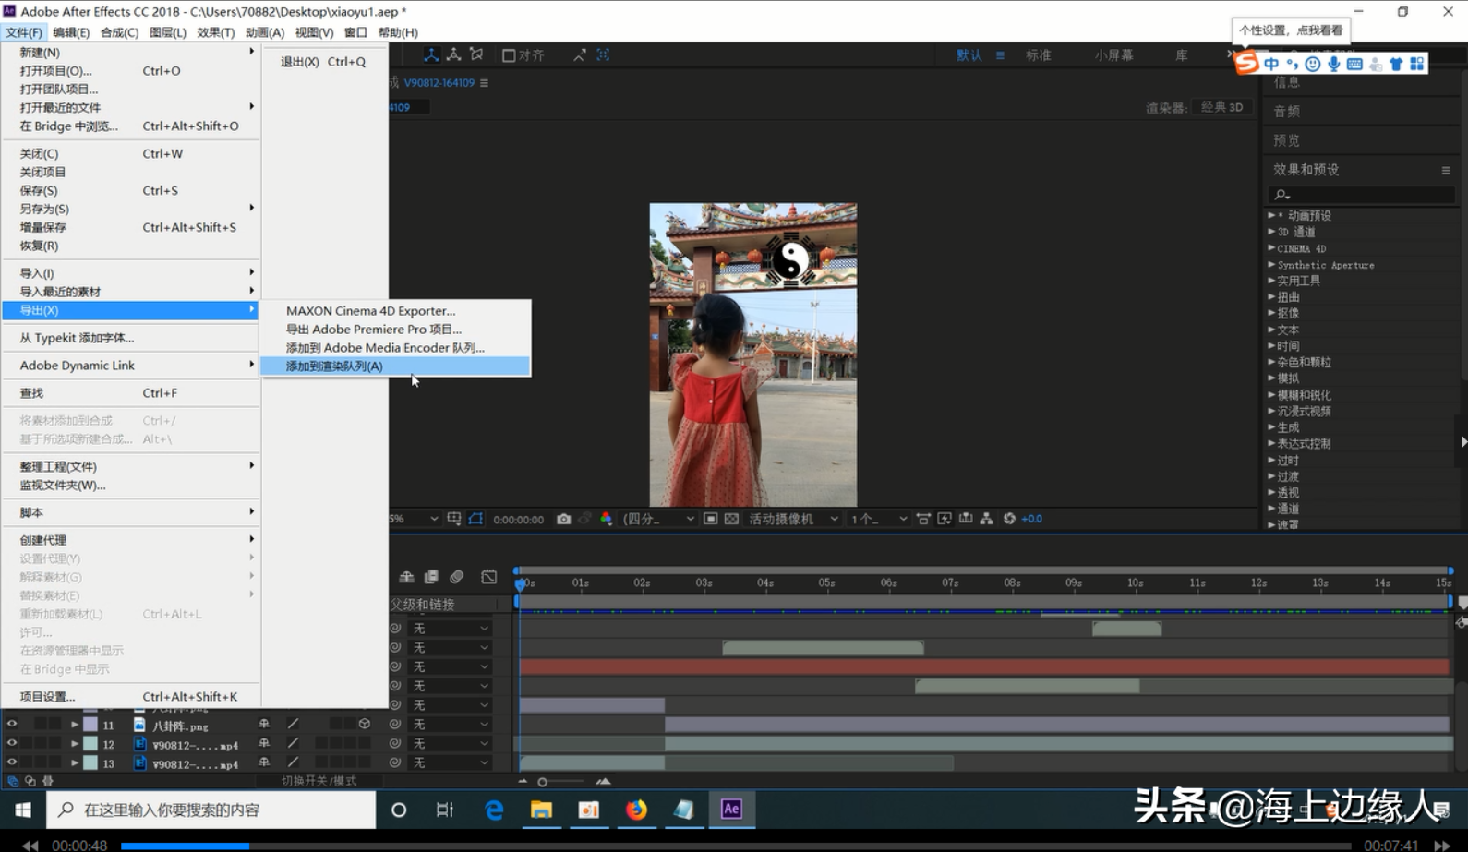
Task: Enable the 对齐 snapping checkbox
Action: (x=509, y=56)
